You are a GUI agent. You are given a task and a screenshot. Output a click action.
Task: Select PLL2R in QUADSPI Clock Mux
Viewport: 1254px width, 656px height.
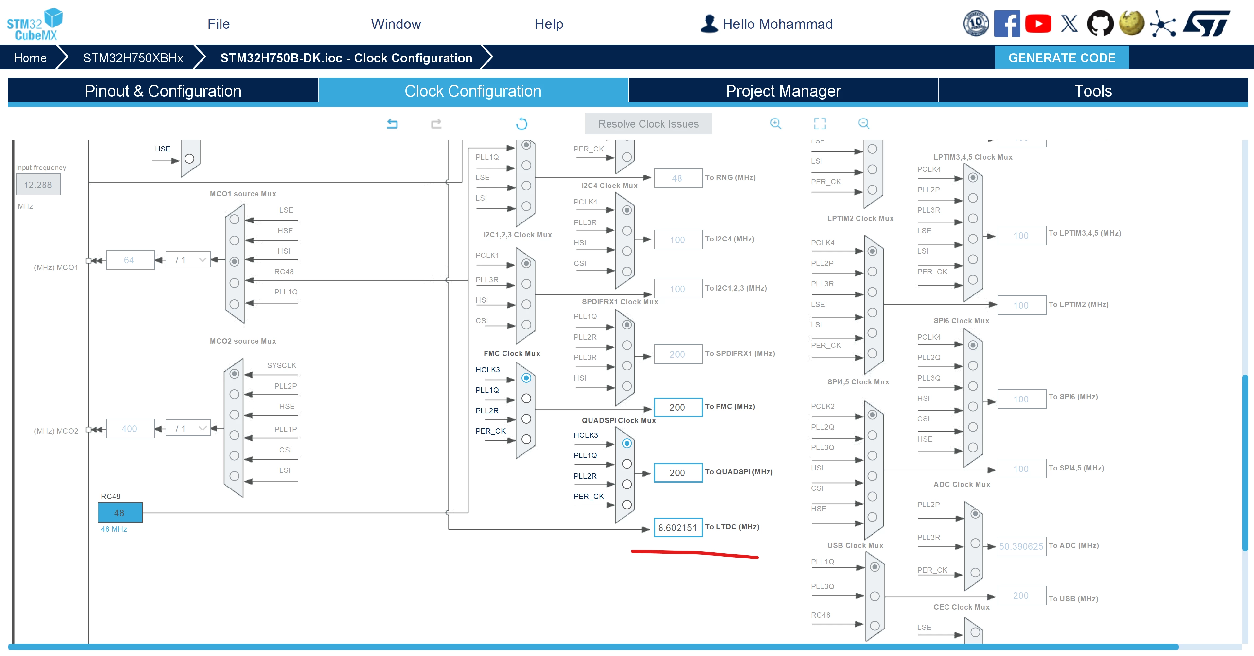click(627, 484)
